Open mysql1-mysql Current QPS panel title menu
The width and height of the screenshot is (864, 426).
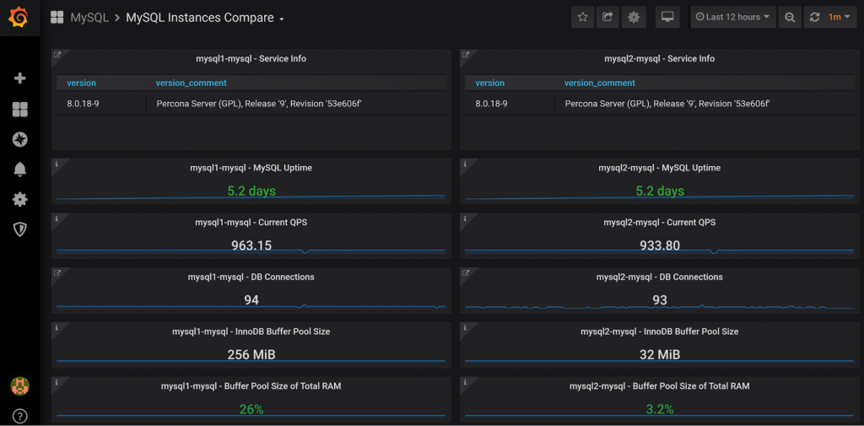tap(251, 223)
